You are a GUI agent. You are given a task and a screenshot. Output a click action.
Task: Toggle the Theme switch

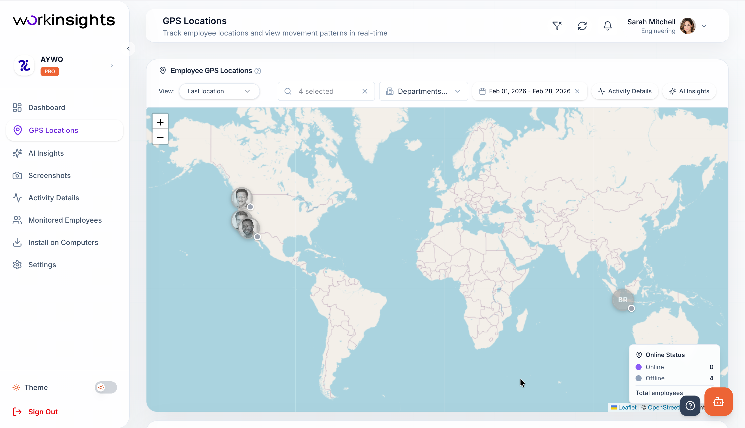tap(106, 387)
